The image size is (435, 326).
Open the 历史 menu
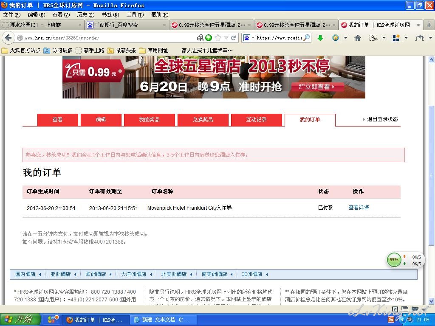(x=86, y=15)
